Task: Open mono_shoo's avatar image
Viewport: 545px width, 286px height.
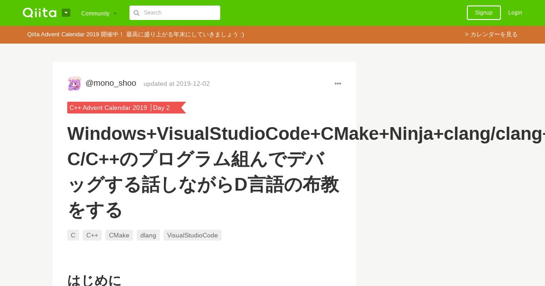Action: (74, 84)
